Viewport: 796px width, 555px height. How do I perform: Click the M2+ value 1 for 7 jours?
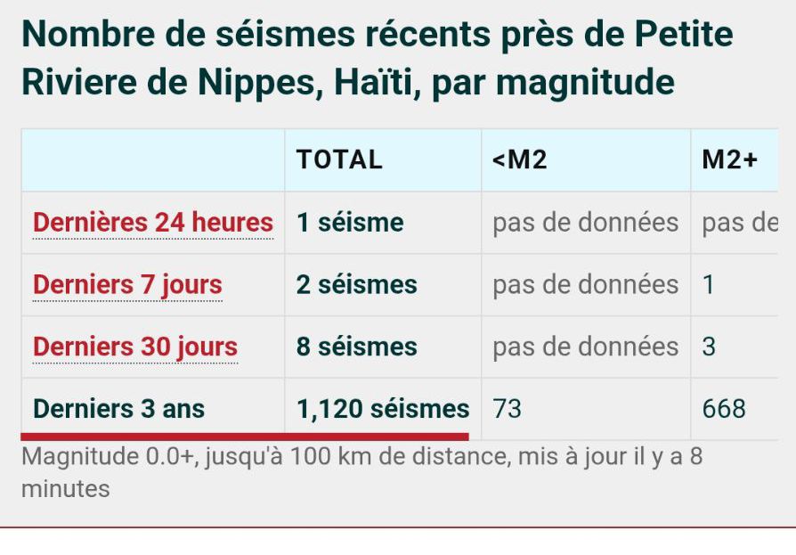(709, 285)
